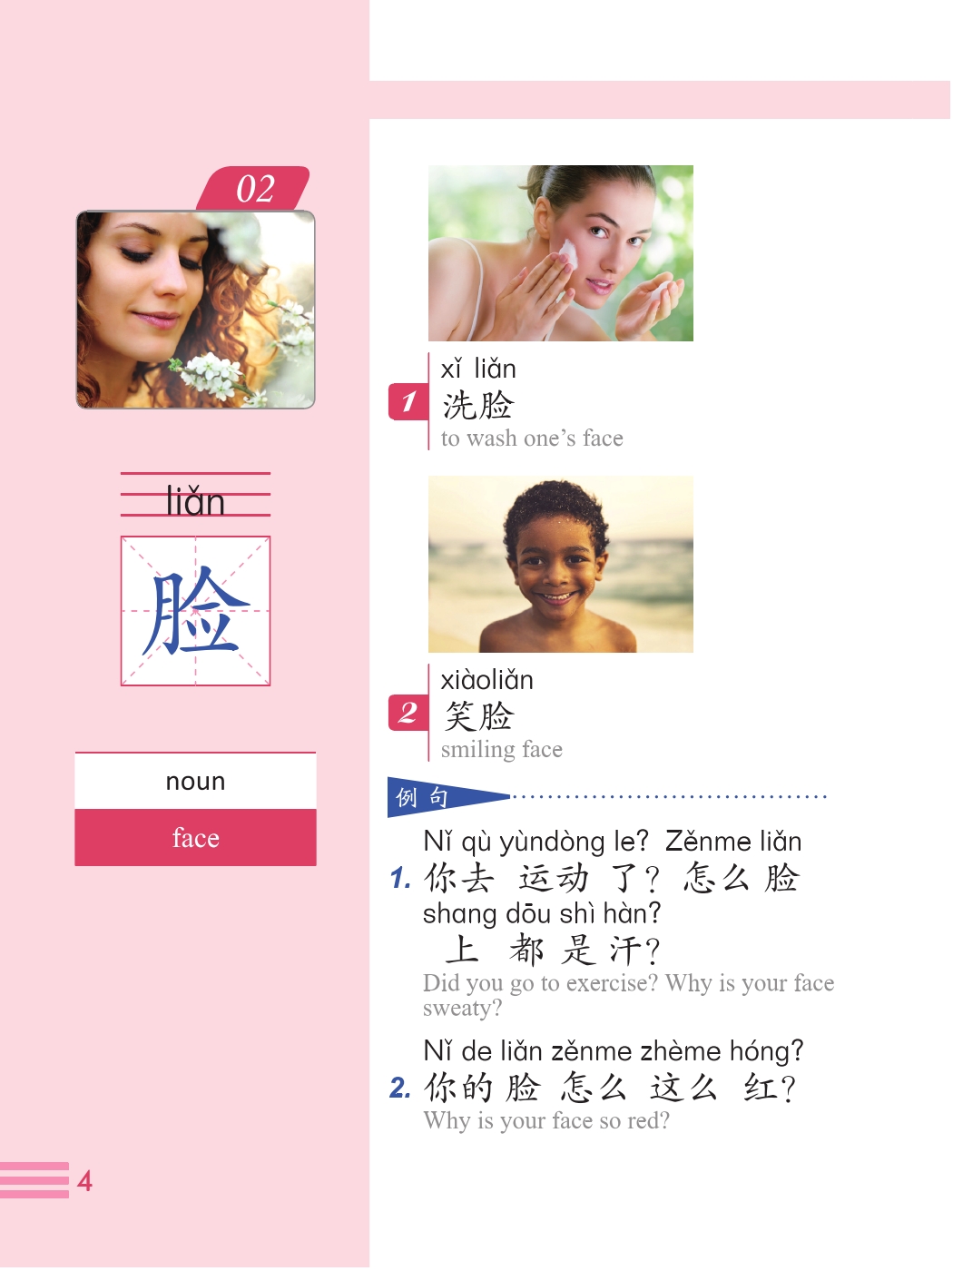This screenshot has width=953, height=1271.
Task: Click the white noun label box
Action: click(195, 781)
